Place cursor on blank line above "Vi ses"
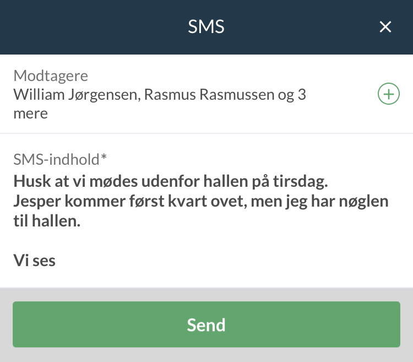 coord(110,241)
